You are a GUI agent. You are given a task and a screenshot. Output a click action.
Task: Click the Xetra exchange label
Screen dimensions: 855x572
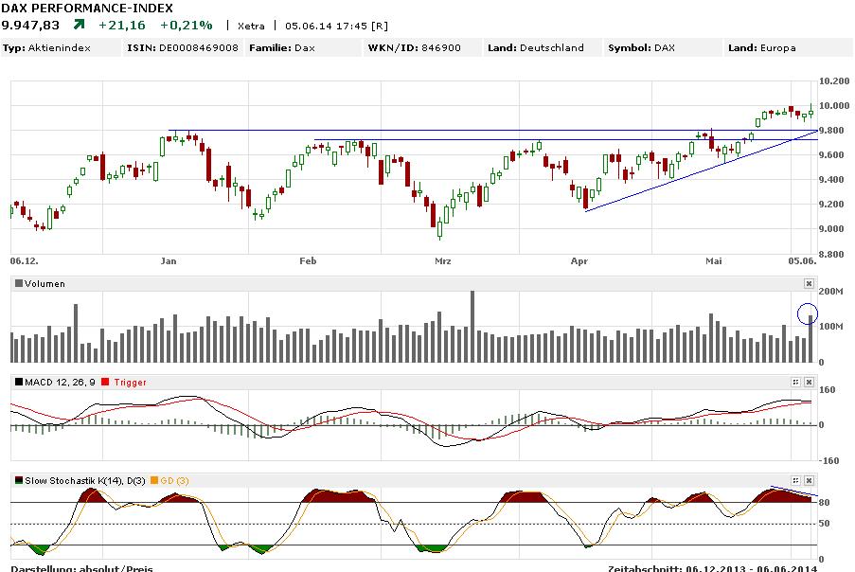tap(251, 26)
